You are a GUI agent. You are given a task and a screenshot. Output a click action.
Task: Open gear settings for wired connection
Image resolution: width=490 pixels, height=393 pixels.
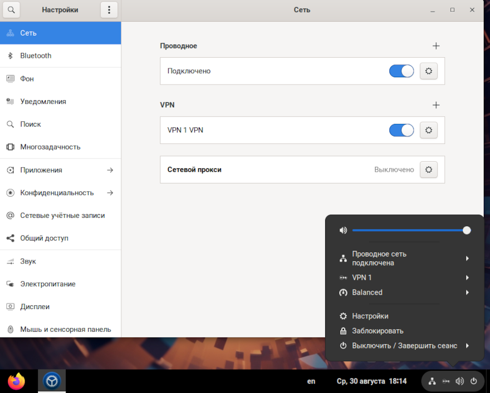(x=428, y=71)
